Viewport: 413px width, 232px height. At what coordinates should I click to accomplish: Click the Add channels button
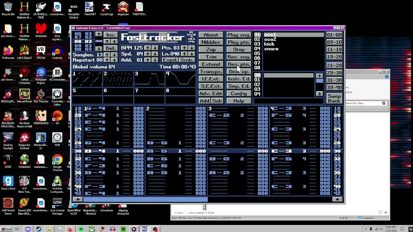point(205,101)
